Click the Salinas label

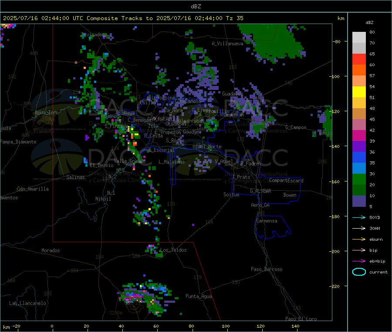click(75, 177)
